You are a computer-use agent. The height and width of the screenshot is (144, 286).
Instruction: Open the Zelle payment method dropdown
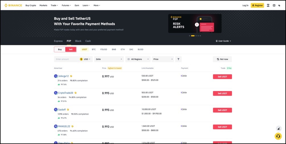(x=109, y=59)
